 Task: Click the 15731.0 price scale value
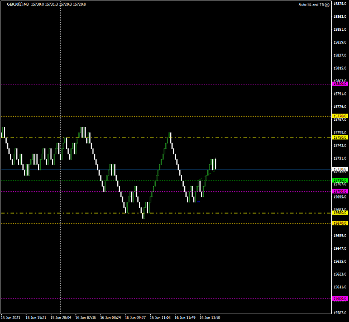tap(340, 158)
